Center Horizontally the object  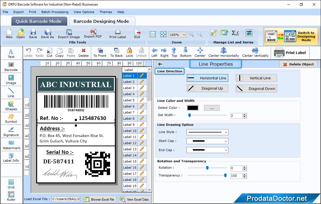(223, 53)
